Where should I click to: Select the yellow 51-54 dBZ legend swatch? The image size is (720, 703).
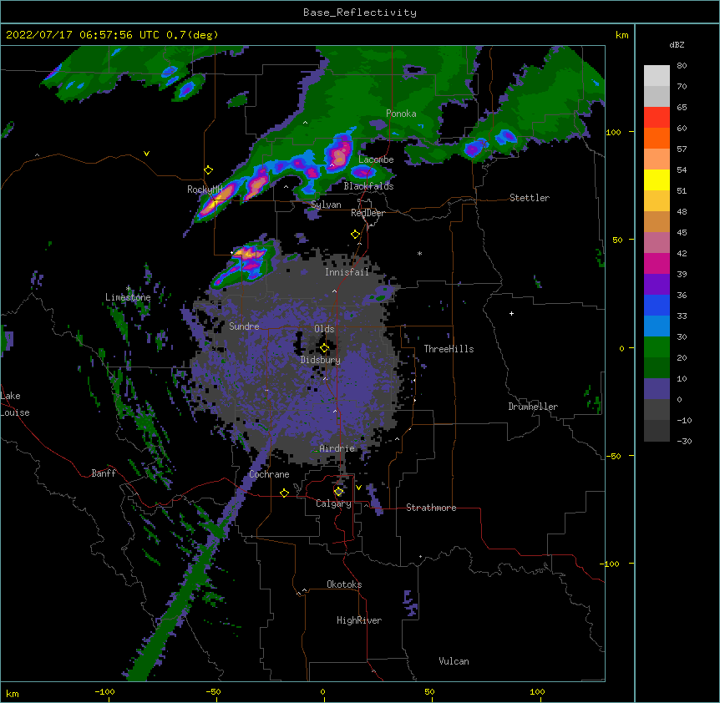pos(657,180)
